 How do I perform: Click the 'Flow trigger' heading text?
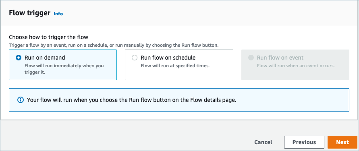pos(29,13)
